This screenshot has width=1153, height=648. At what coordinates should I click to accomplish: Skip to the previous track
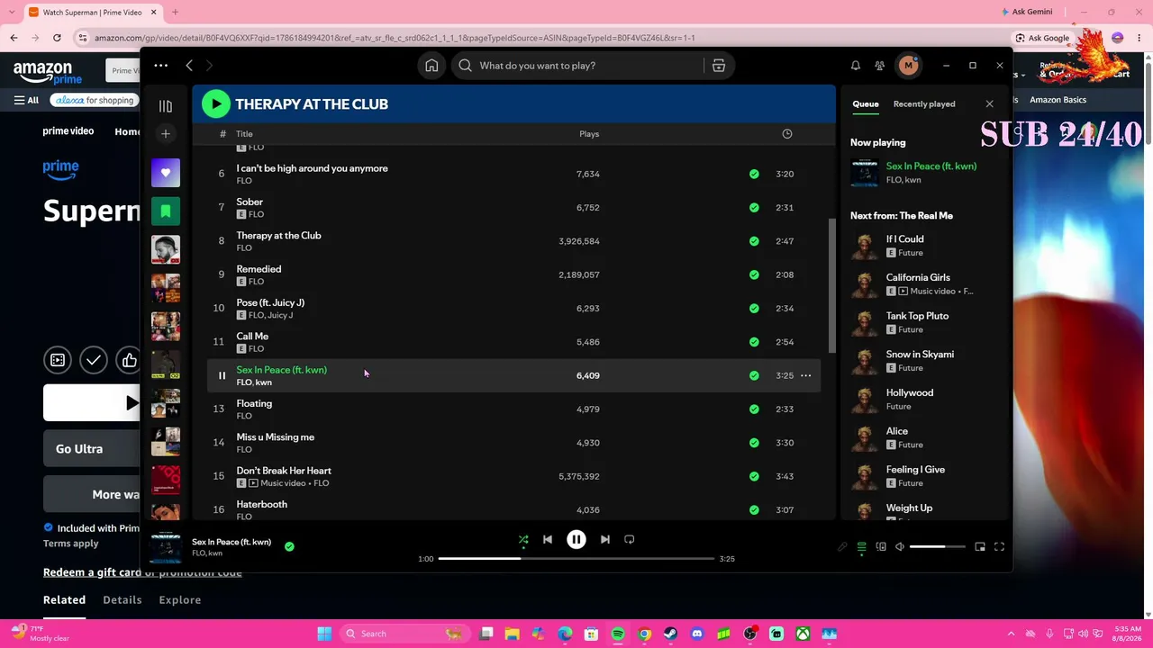tap(548, 540)
